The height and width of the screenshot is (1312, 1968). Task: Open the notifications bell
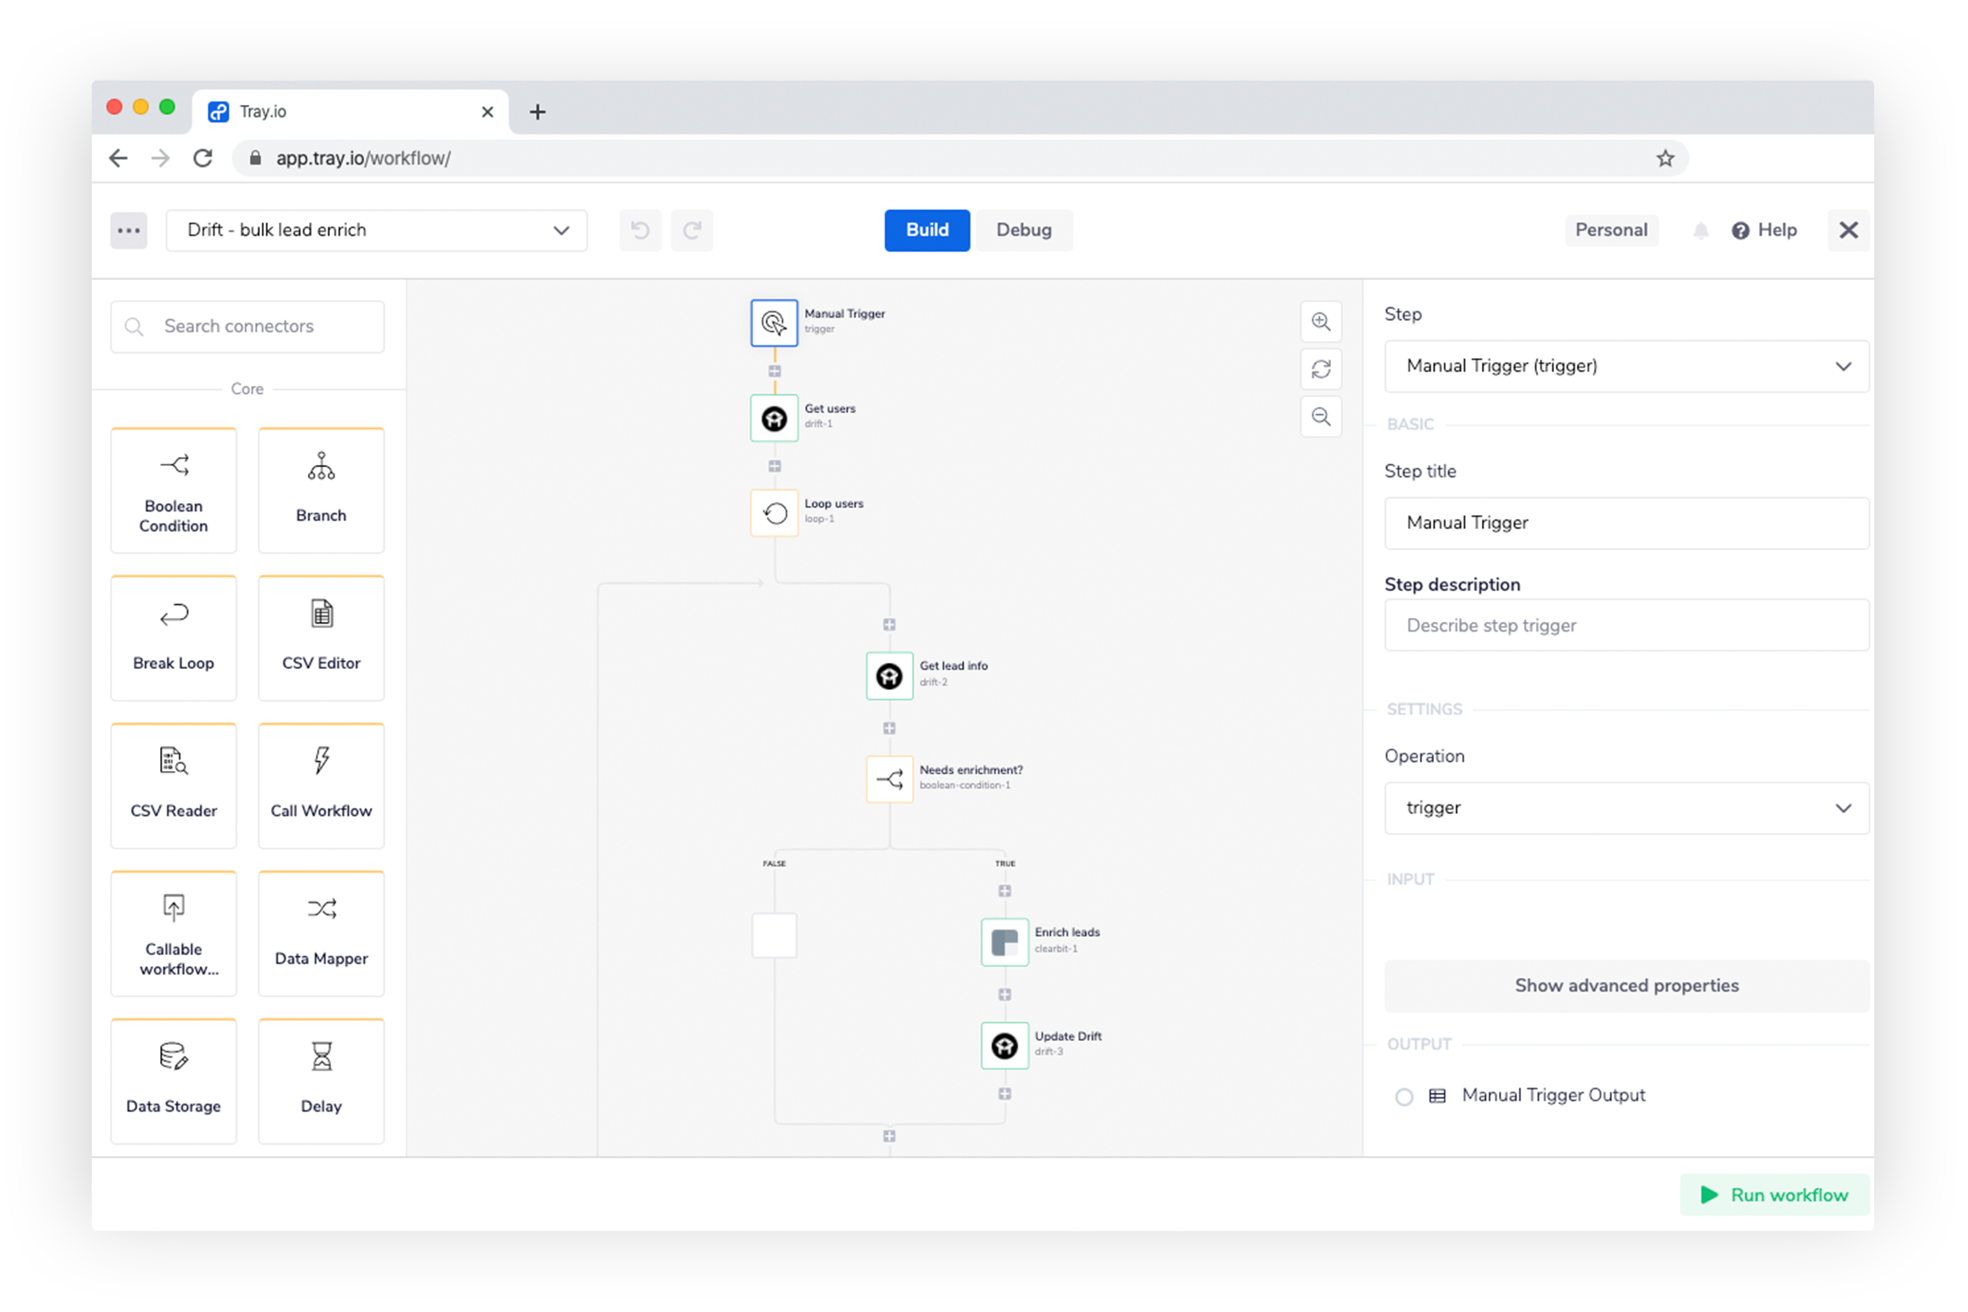(x=1700, y=230)
